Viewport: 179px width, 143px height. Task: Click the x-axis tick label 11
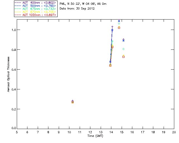coord(80,132)
